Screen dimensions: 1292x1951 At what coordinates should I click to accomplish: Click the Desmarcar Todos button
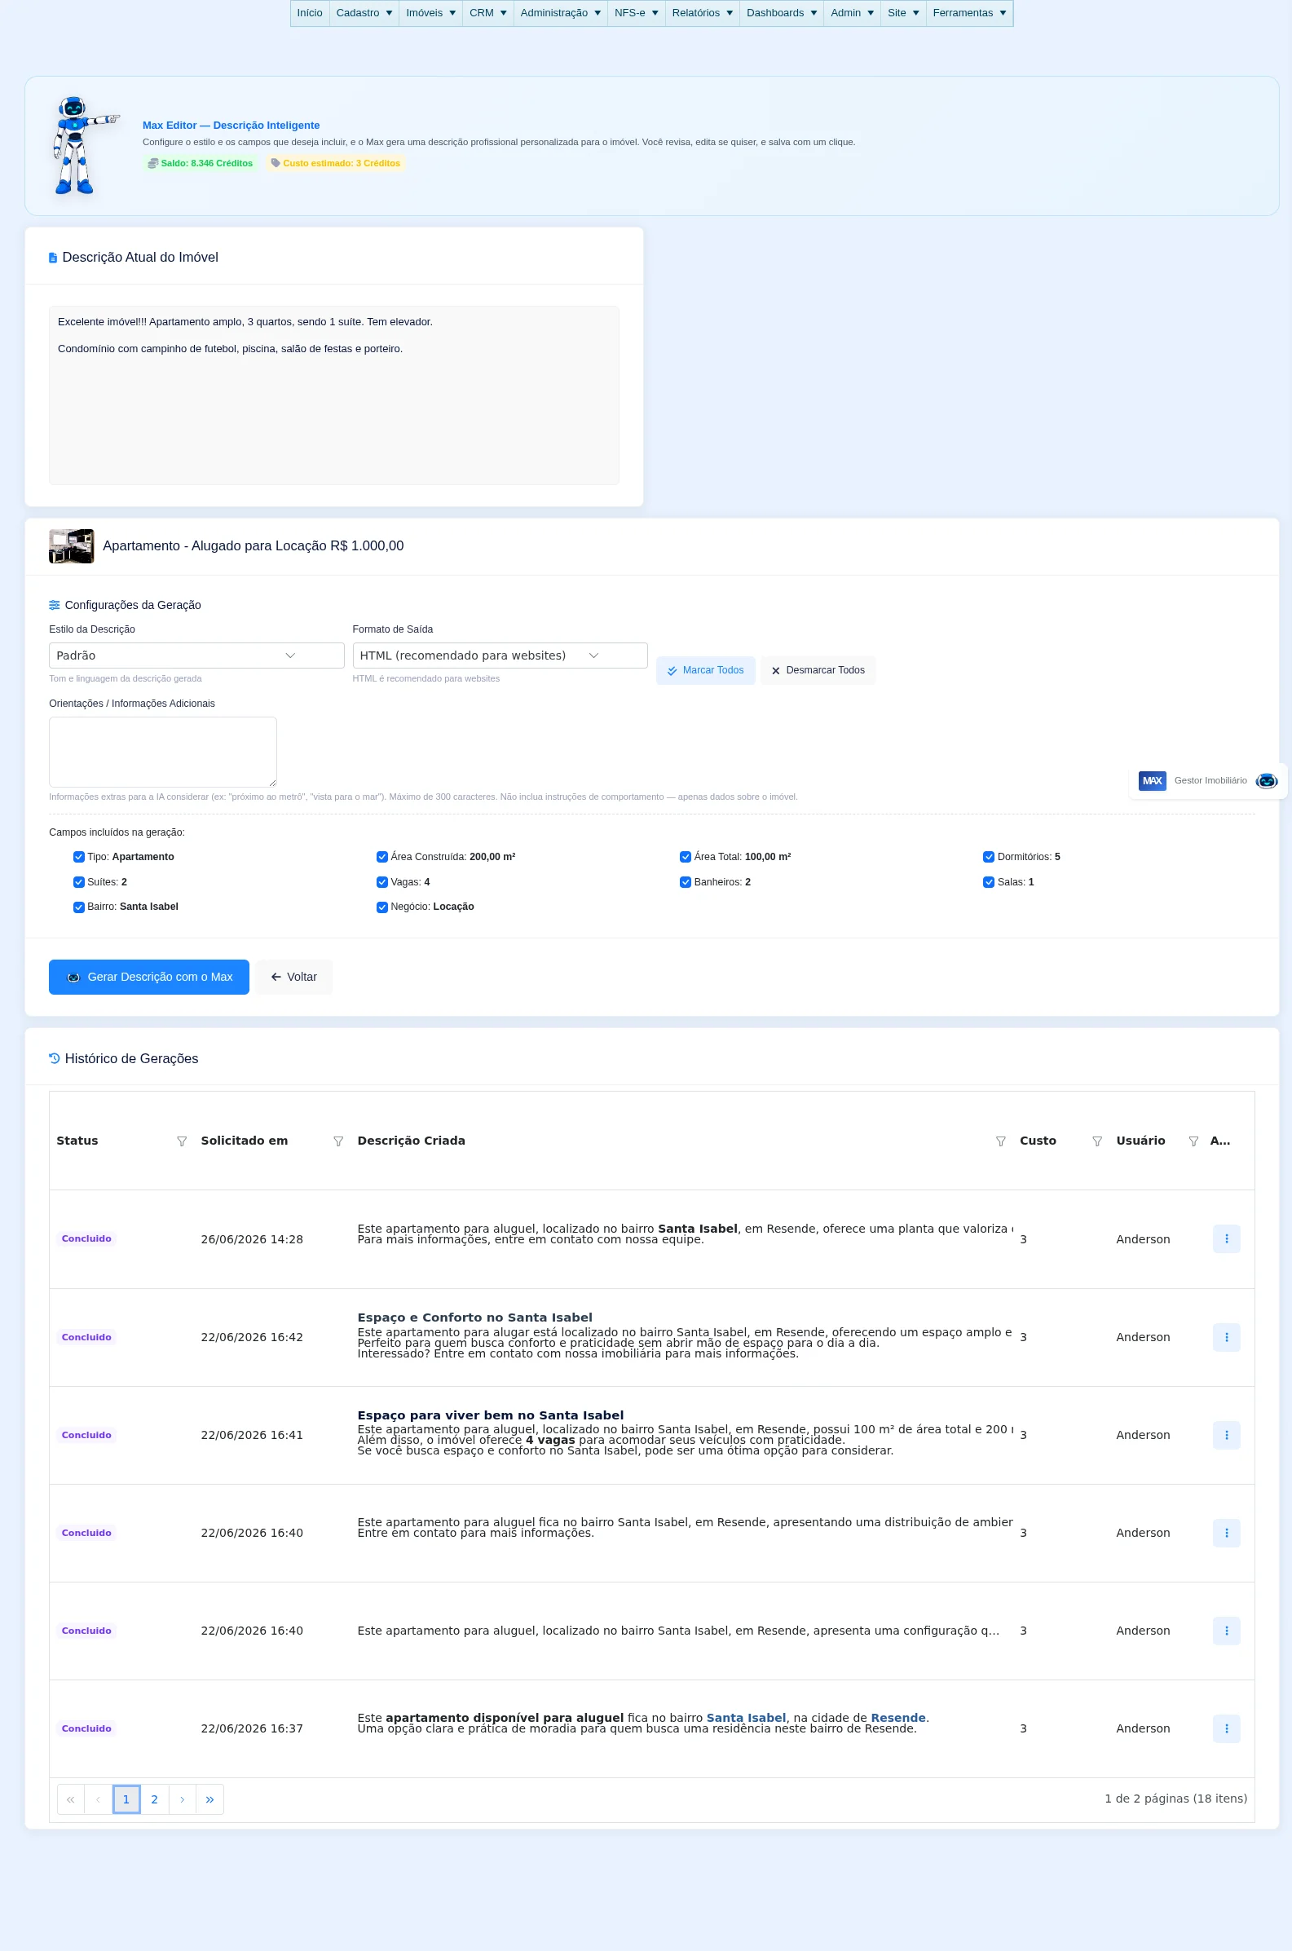click(818, 671)
